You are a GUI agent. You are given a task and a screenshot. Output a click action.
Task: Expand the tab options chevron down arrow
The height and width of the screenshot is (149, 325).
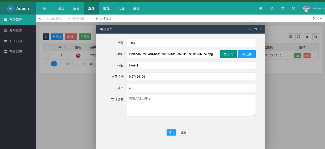click(x=321, y=19)
